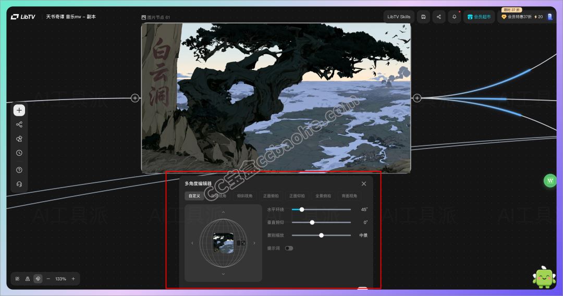
Task: Open the workflow nodes icon in sidebar
Action: 19,125
